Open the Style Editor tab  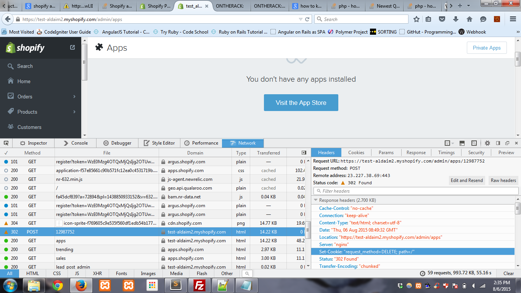click(159, 143)
